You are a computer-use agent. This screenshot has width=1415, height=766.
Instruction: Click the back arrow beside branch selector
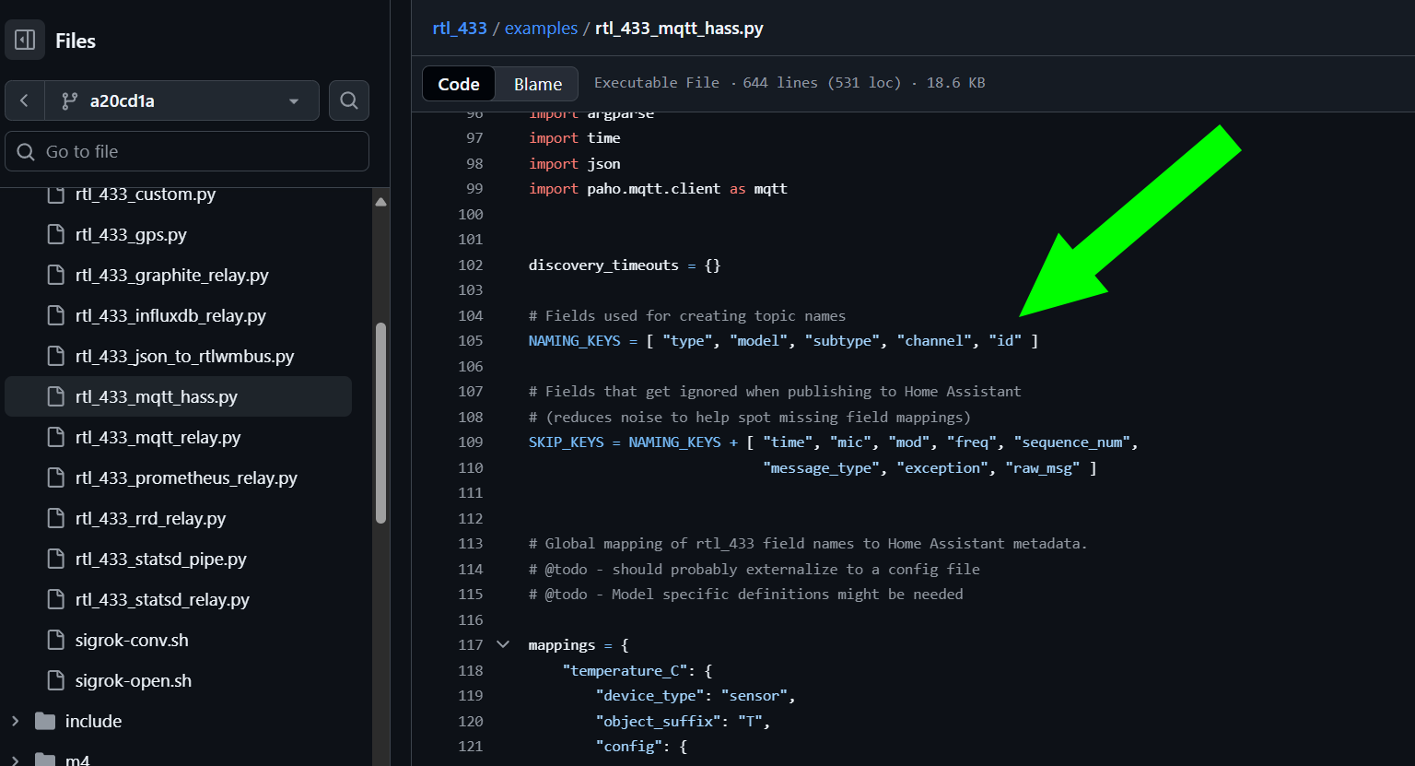click(x=25, y=100)
